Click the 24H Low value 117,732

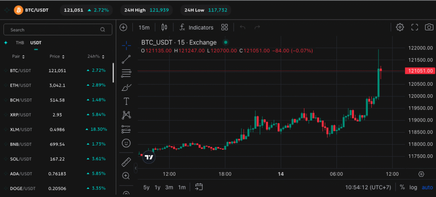pyautogui.click(x=218, y=10)
